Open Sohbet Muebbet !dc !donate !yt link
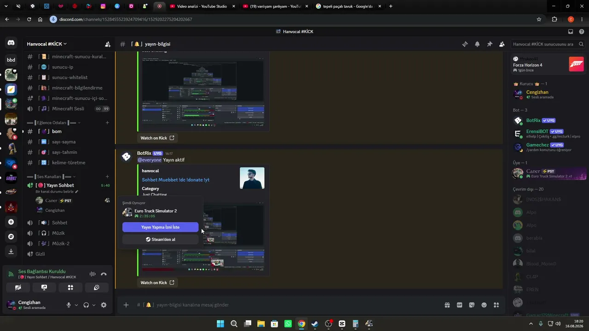Image resolution: width=589 pixels, height=331 pixels. (175, 180)
